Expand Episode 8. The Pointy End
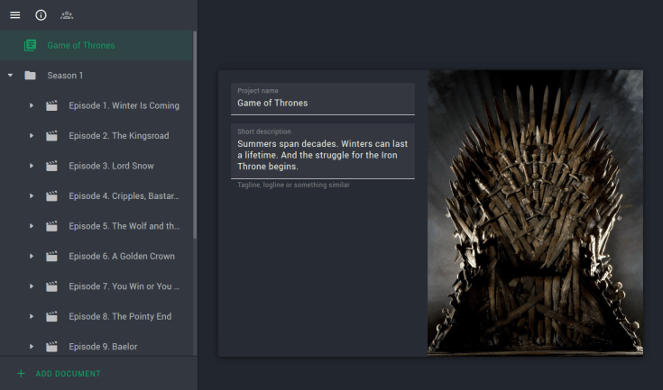This screenshot has height=390, width=663. [31, 316]
